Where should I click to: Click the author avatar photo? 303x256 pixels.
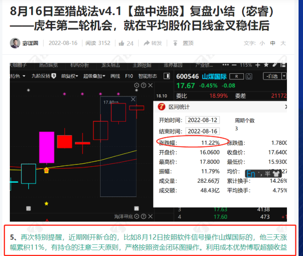click(x=15, y=43)
